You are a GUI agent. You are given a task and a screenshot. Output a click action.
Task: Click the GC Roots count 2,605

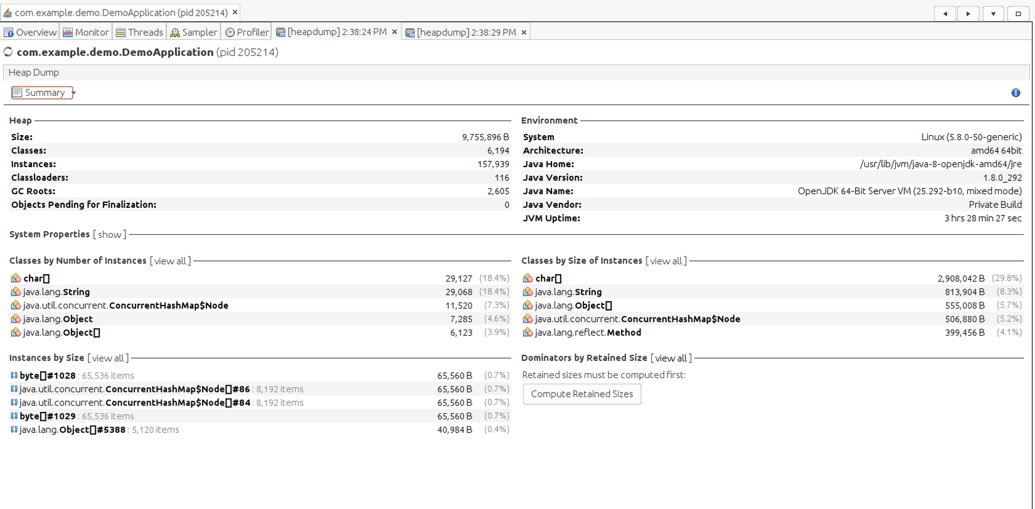498,191
